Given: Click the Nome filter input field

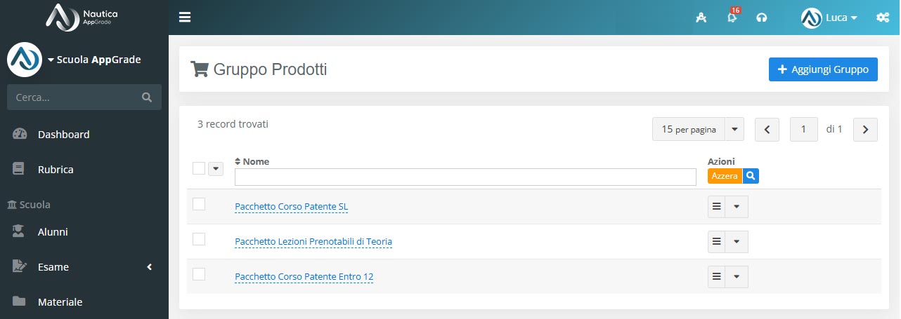Looking at the screenshot, I should [x=465, y=177].
